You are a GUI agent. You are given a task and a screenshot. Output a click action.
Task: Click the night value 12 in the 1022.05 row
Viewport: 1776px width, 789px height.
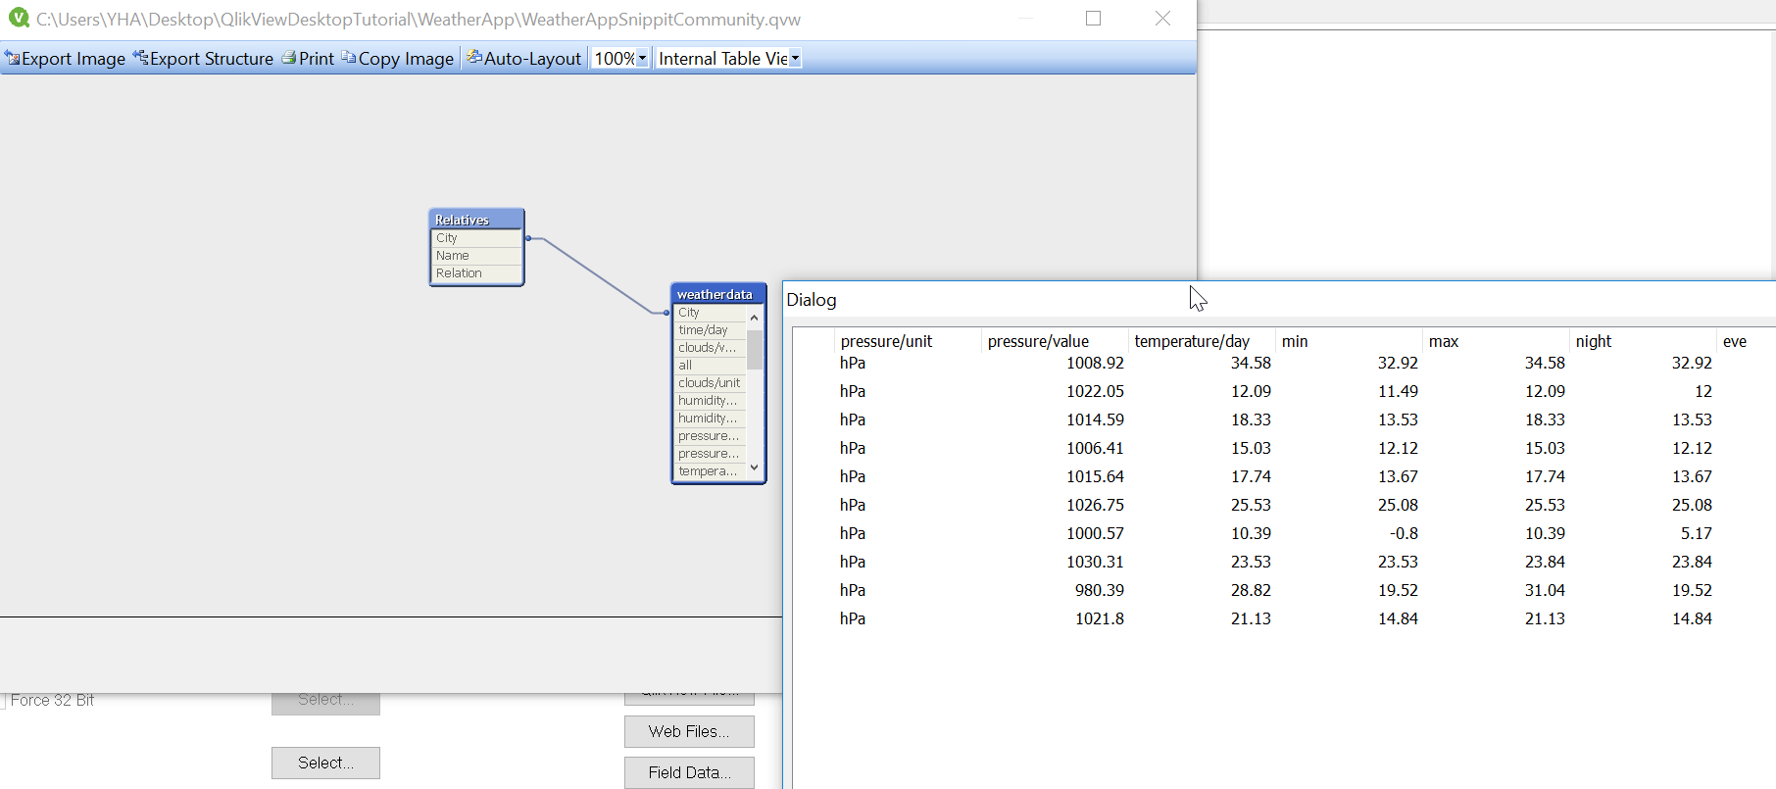pyautogui.click(x=1703, y=391)
